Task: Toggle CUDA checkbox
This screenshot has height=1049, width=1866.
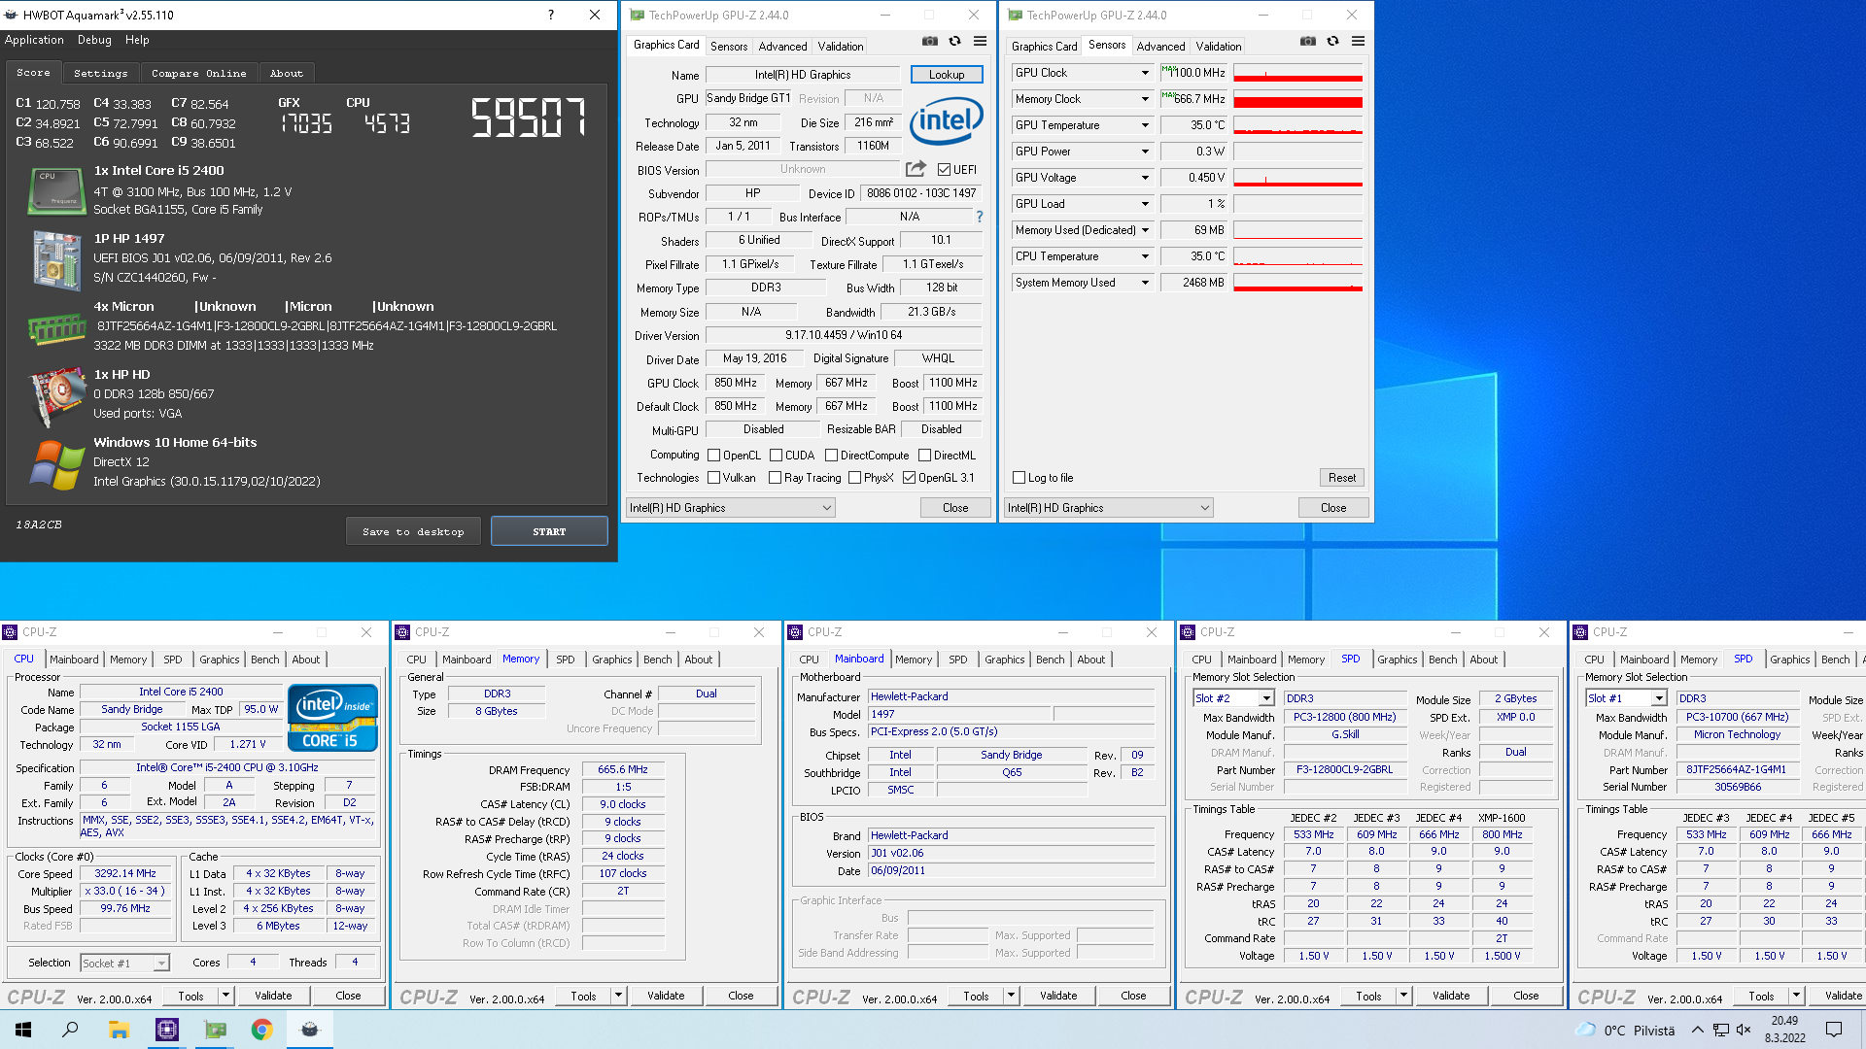Action: 776,456
